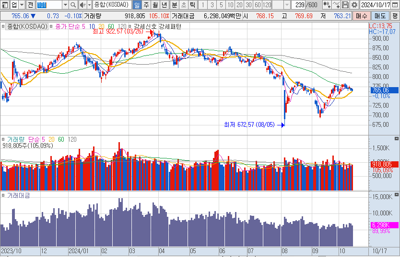
Task: Select the 초 second chart type
Action: tap(184, 5)
